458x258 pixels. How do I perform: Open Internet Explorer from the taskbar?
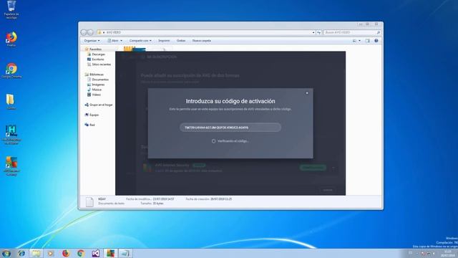[x=21, y=253]
